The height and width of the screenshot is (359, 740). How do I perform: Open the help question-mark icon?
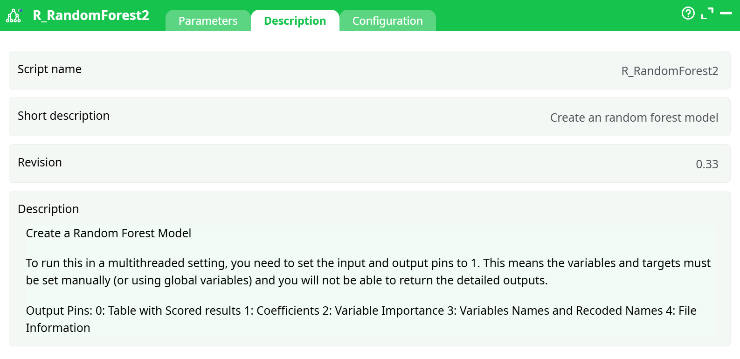click(688, 14)
